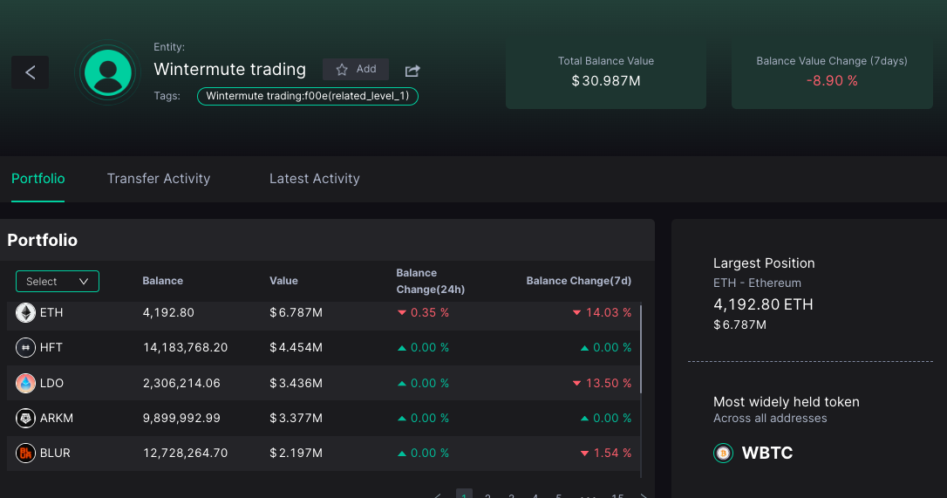This screenshot has width=947, height=498.
Task: Click the portfolio table vertical scrollbar
Action: (641, 349)
